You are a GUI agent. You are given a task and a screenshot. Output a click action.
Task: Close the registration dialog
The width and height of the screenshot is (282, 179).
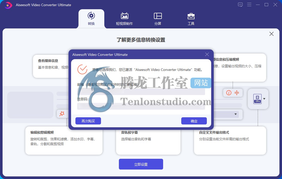(x=207, y=54)
